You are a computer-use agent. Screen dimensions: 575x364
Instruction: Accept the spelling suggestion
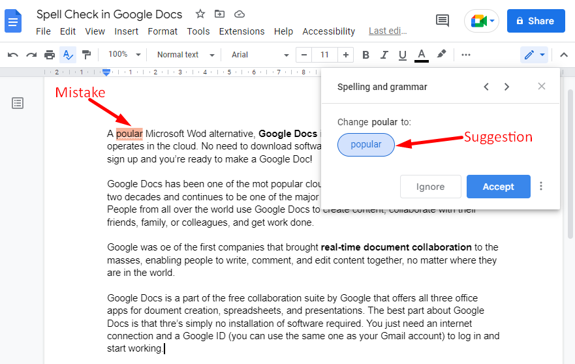click(x=499, y=187)
